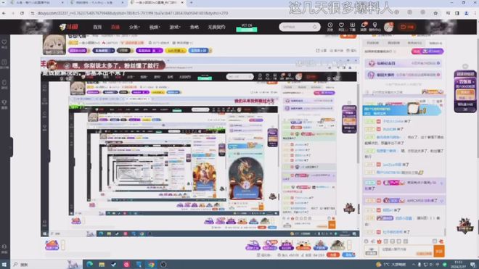The width and height of the screenshot is (479, 269).
Task: Open the 首页 navigation item
Action: [x=97, y=27]
